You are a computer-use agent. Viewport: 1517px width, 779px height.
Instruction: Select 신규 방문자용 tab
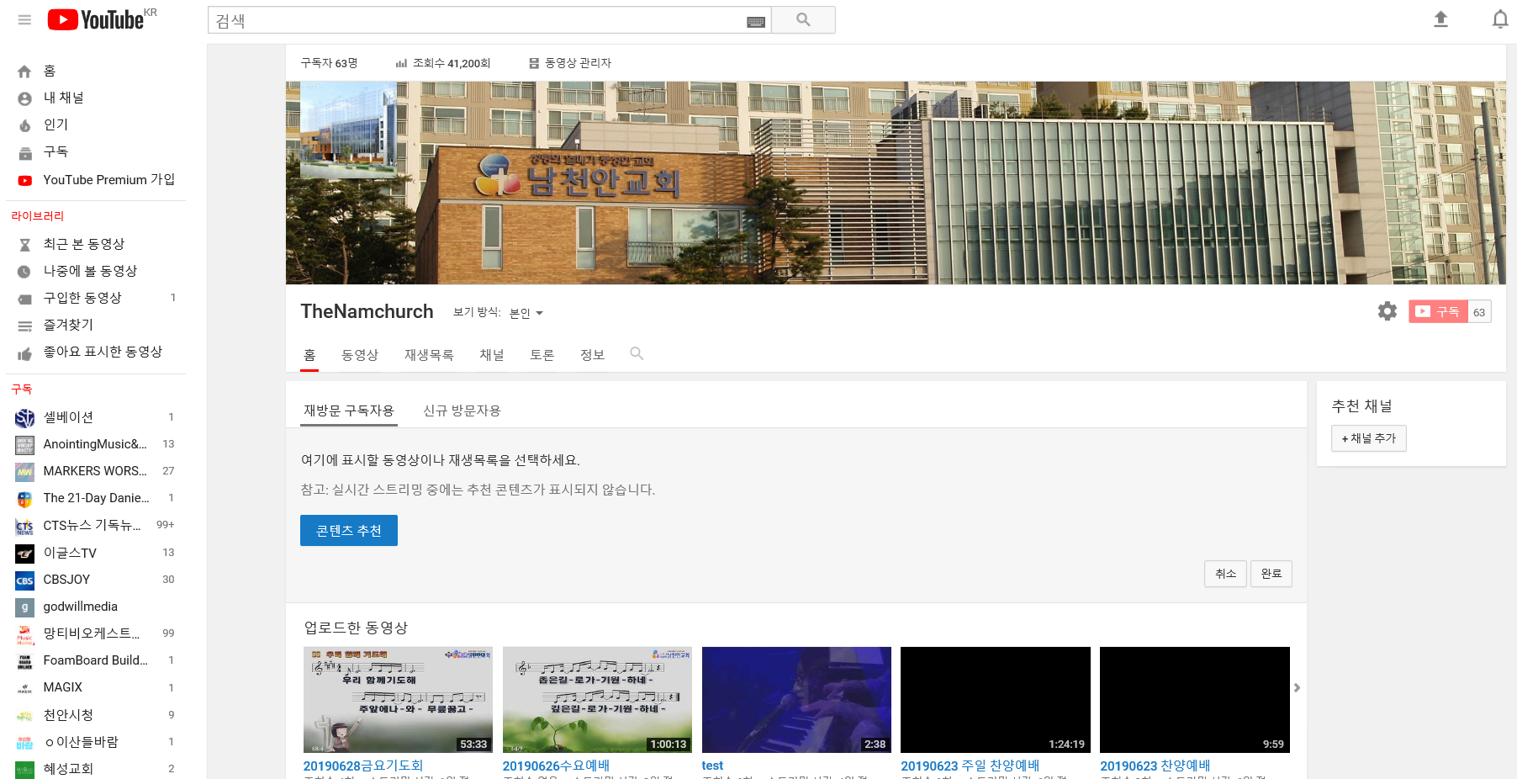pos(462,411)
